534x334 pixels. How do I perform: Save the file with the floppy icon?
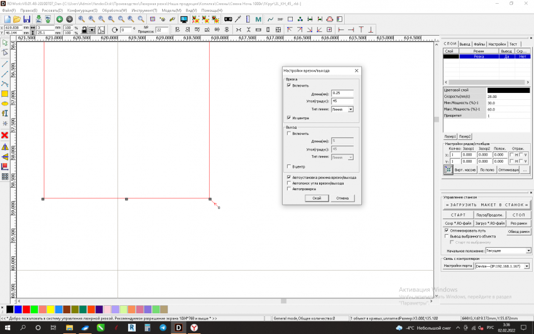pos(26,19)
